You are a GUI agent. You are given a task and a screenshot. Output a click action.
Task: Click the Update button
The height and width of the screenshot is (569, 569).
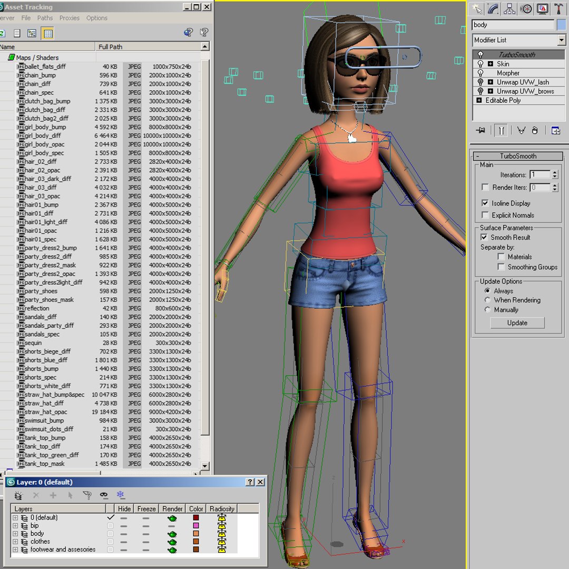point(517,322)
